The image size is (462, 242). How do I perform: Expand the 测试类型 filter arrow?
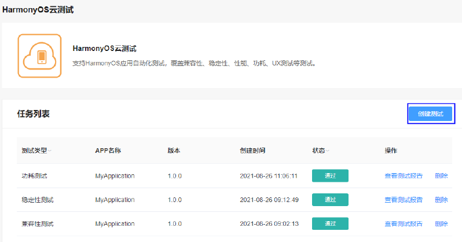[x=50, y=151]
